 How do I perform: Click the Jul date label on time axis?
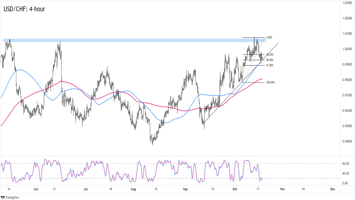coord(86,188)
